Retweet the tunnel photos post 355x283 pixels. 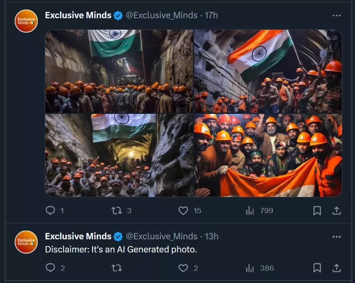point(117,210)
